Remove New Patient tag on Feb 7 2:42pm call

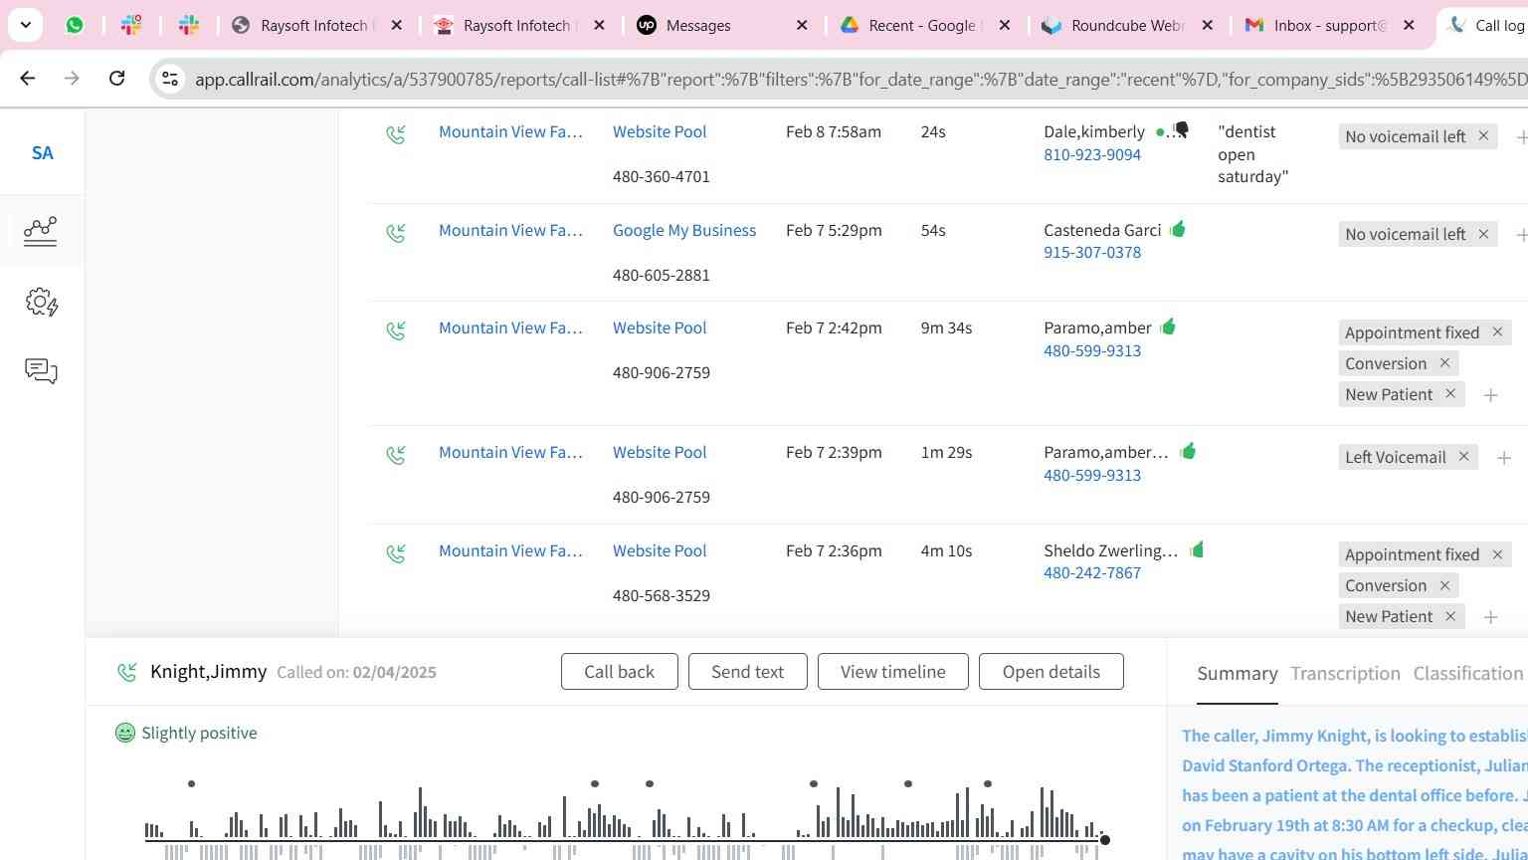pos(1450,393)
